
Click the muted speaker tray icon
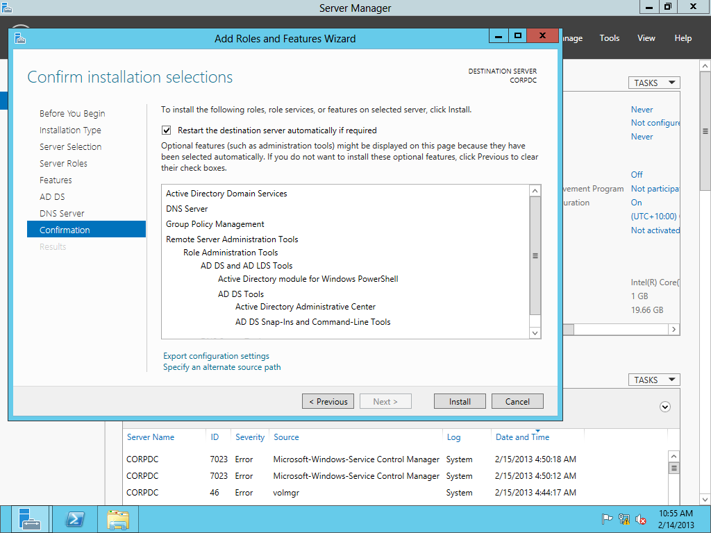tap(641, 519)
